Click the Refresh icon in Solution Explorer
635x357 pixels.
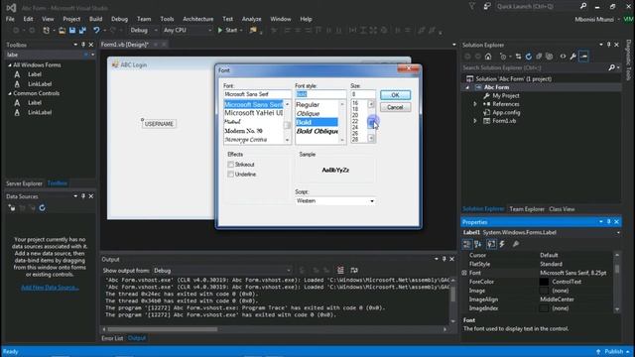pyautogui.click(x=529, y=57)
